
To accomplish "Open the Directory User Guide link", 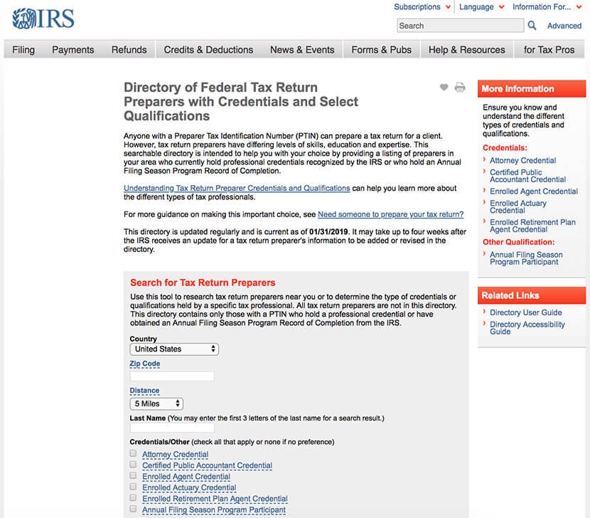I will click(525, 312).
